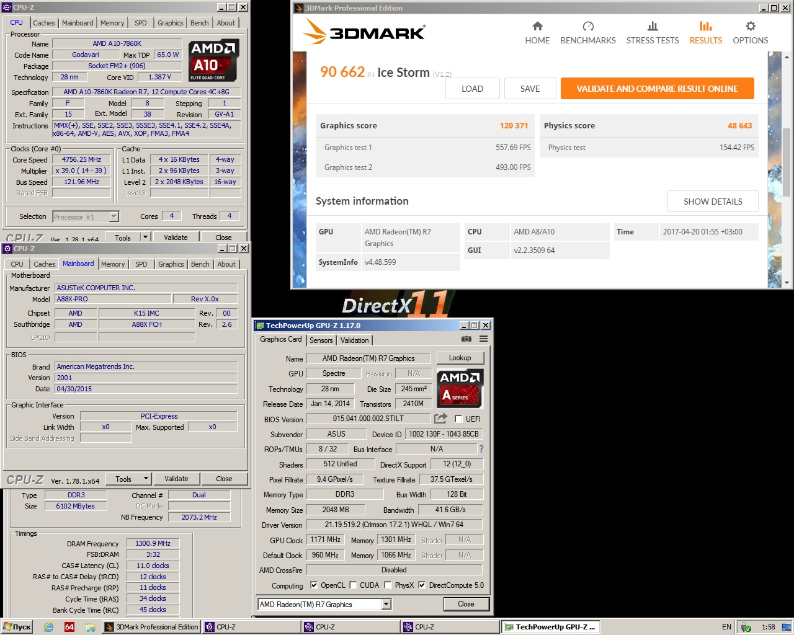794x635 pixels.
Task: Open the BENCHMARKS section in 3DMark
Action: [x=588, y=33]
